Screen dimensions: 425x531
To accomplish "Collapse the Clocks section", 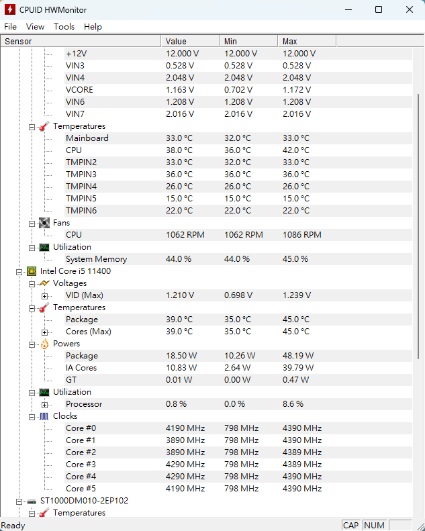I will pyautogui.click(x=32, y=417).
